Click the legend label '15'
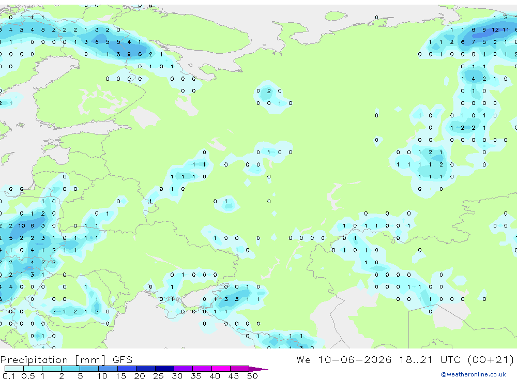 [x=120, y=376]
